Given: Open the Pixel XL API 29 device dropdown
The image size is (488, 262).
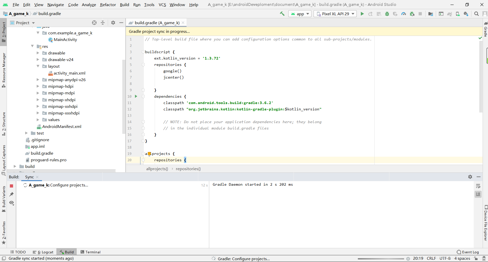Looking at the screenshot, I should click(335, 14).
